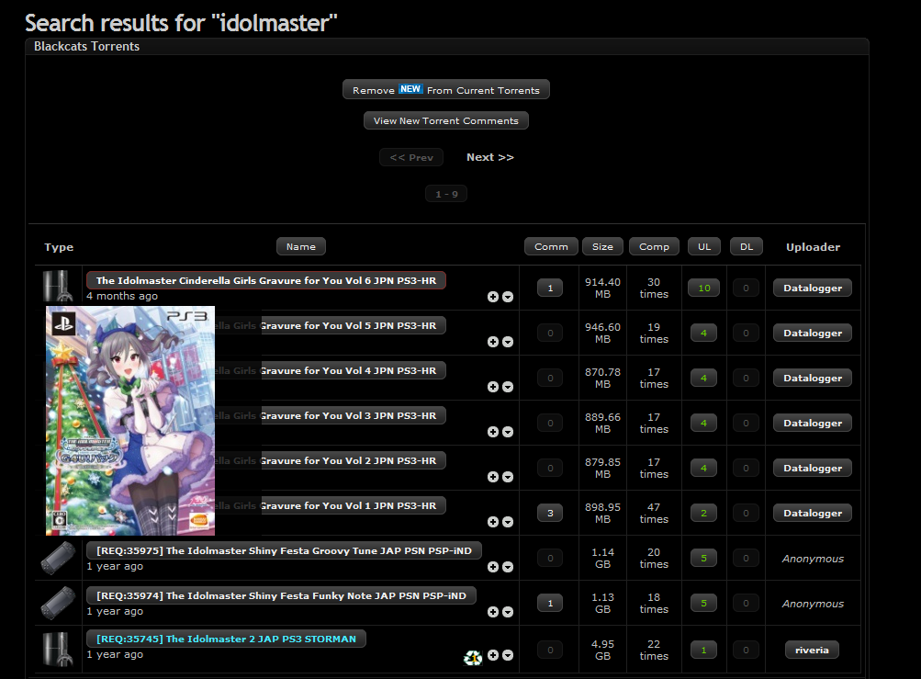
Task: Click the 2 uploaders count for Vol 1
Action: pos(703,514)
